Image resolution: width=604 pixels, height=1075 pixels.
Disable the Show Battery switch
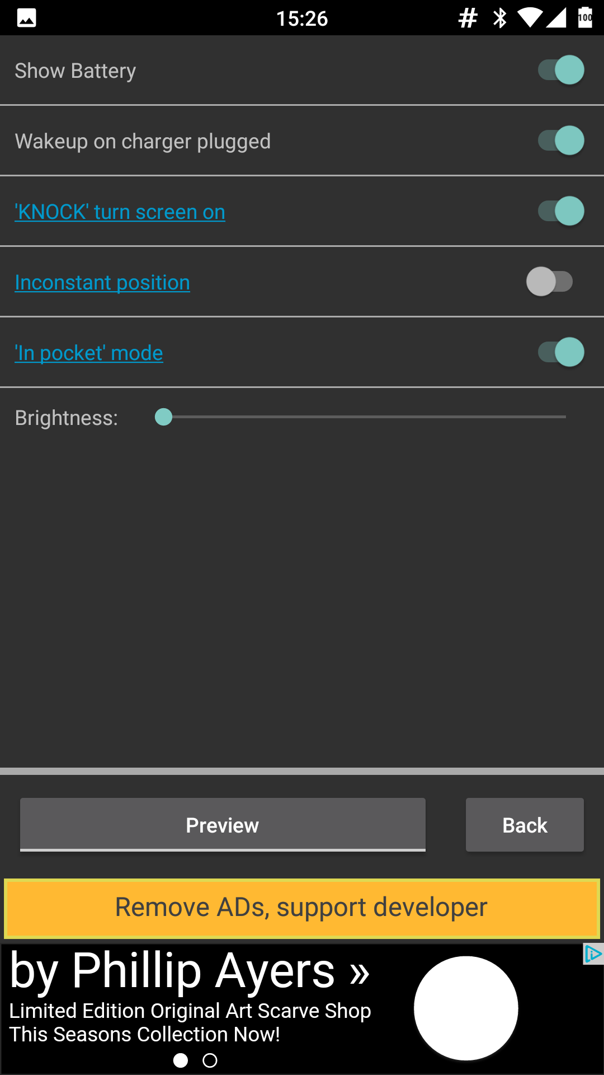click(x=561, y=70)
